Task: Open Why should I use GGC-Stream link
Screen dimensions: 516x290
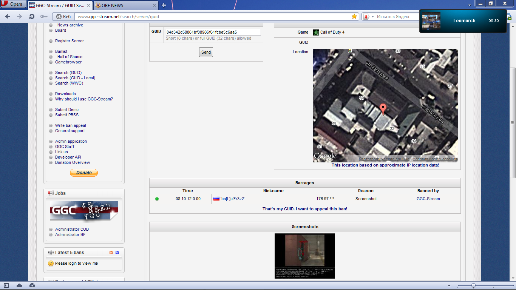Action: click(84, 99)
